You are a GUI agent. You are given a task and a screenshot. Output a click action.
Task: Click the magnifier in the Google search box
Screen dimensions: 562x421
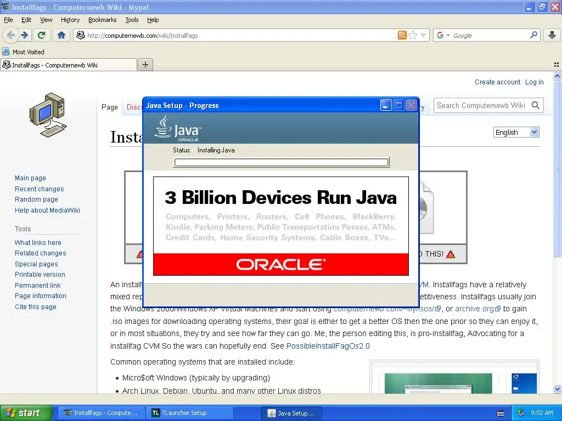coord(533,35)
